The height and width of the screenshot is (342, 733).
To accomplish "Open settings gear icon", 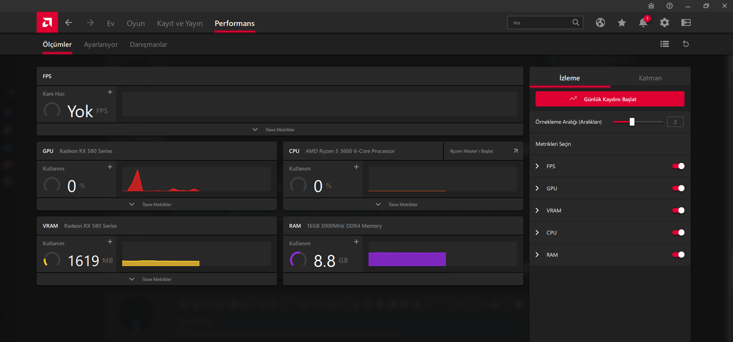I will (x=665, y=23).
